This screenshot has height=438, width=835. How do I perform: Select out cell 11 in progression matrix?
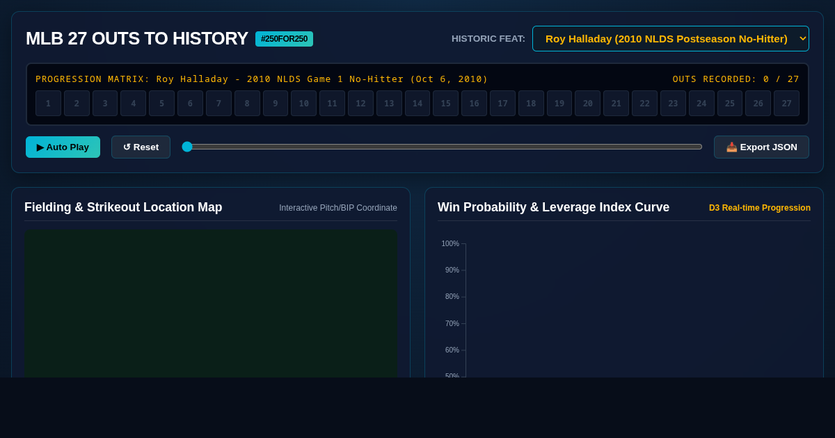tap(332, 104)
